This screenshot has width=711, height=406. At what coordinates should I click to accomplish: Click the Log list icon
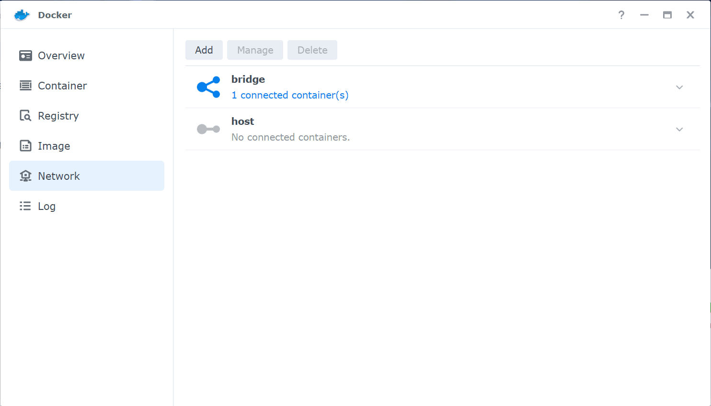[25, 206]
